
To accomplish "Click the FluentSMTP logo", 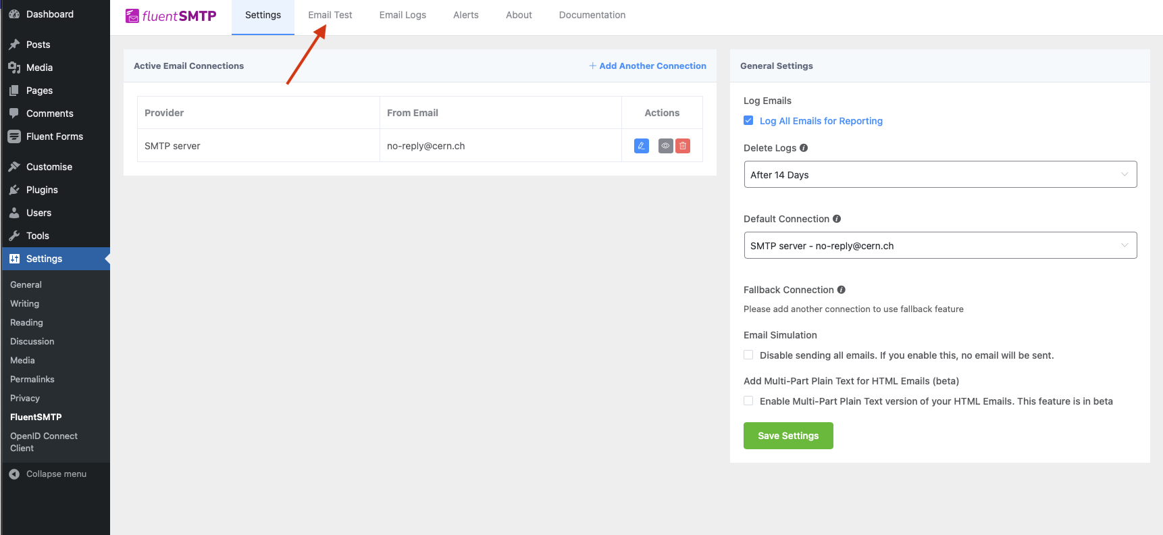I will (171, 16).
